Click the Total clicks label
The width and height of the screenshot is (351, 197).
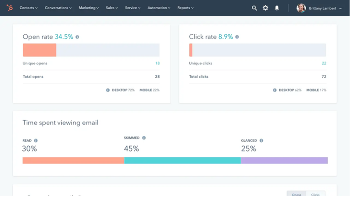point(199,77)
